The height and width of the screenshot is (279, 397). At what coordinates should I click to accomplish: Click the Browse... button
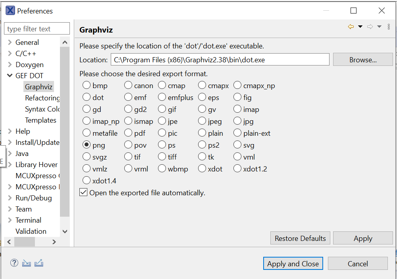[363, 60]
